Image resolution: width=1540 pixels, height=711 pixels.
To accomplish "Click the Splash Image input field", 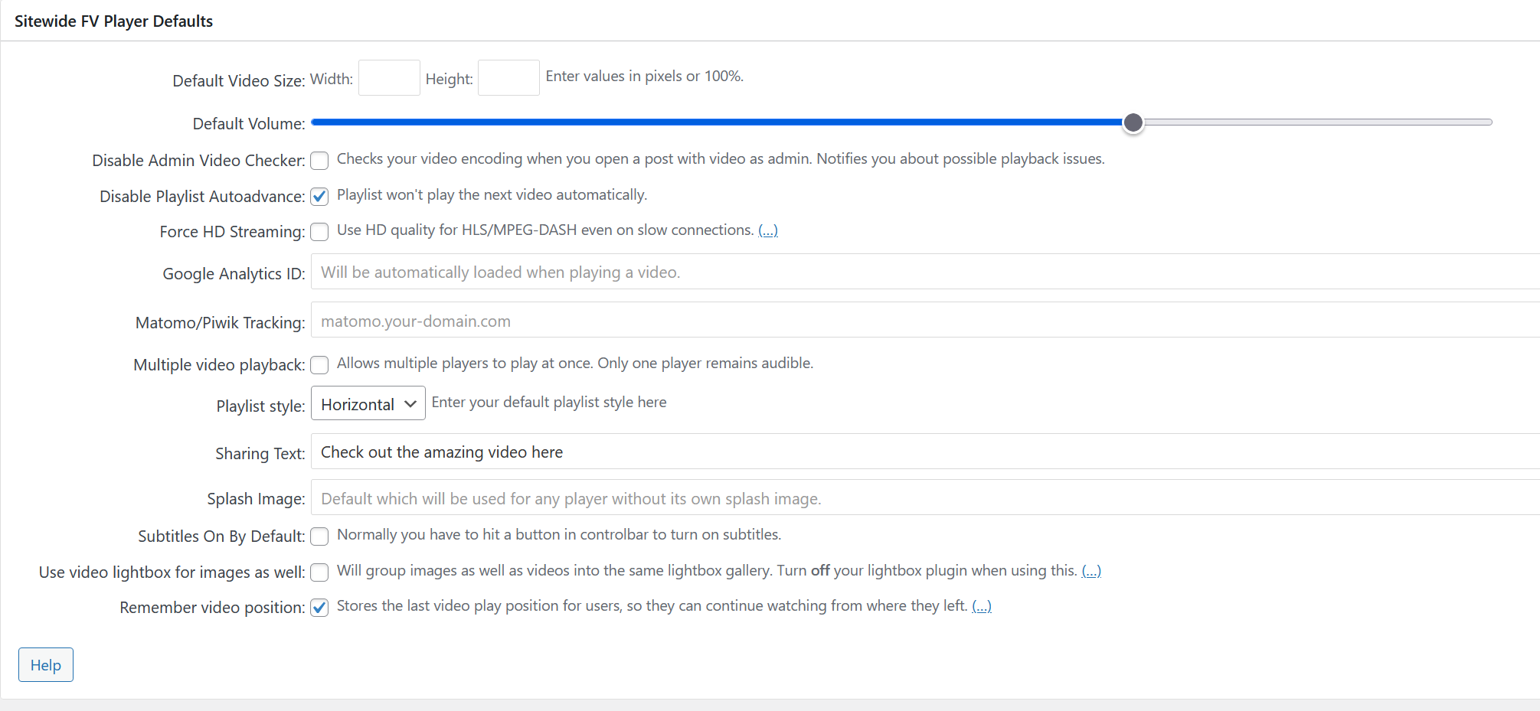I will [x=925, y=497].
